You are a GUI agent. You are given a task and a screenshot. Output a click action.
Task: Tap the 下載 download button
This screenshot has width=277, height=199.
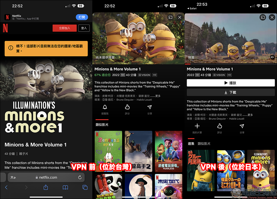point(231,92)
